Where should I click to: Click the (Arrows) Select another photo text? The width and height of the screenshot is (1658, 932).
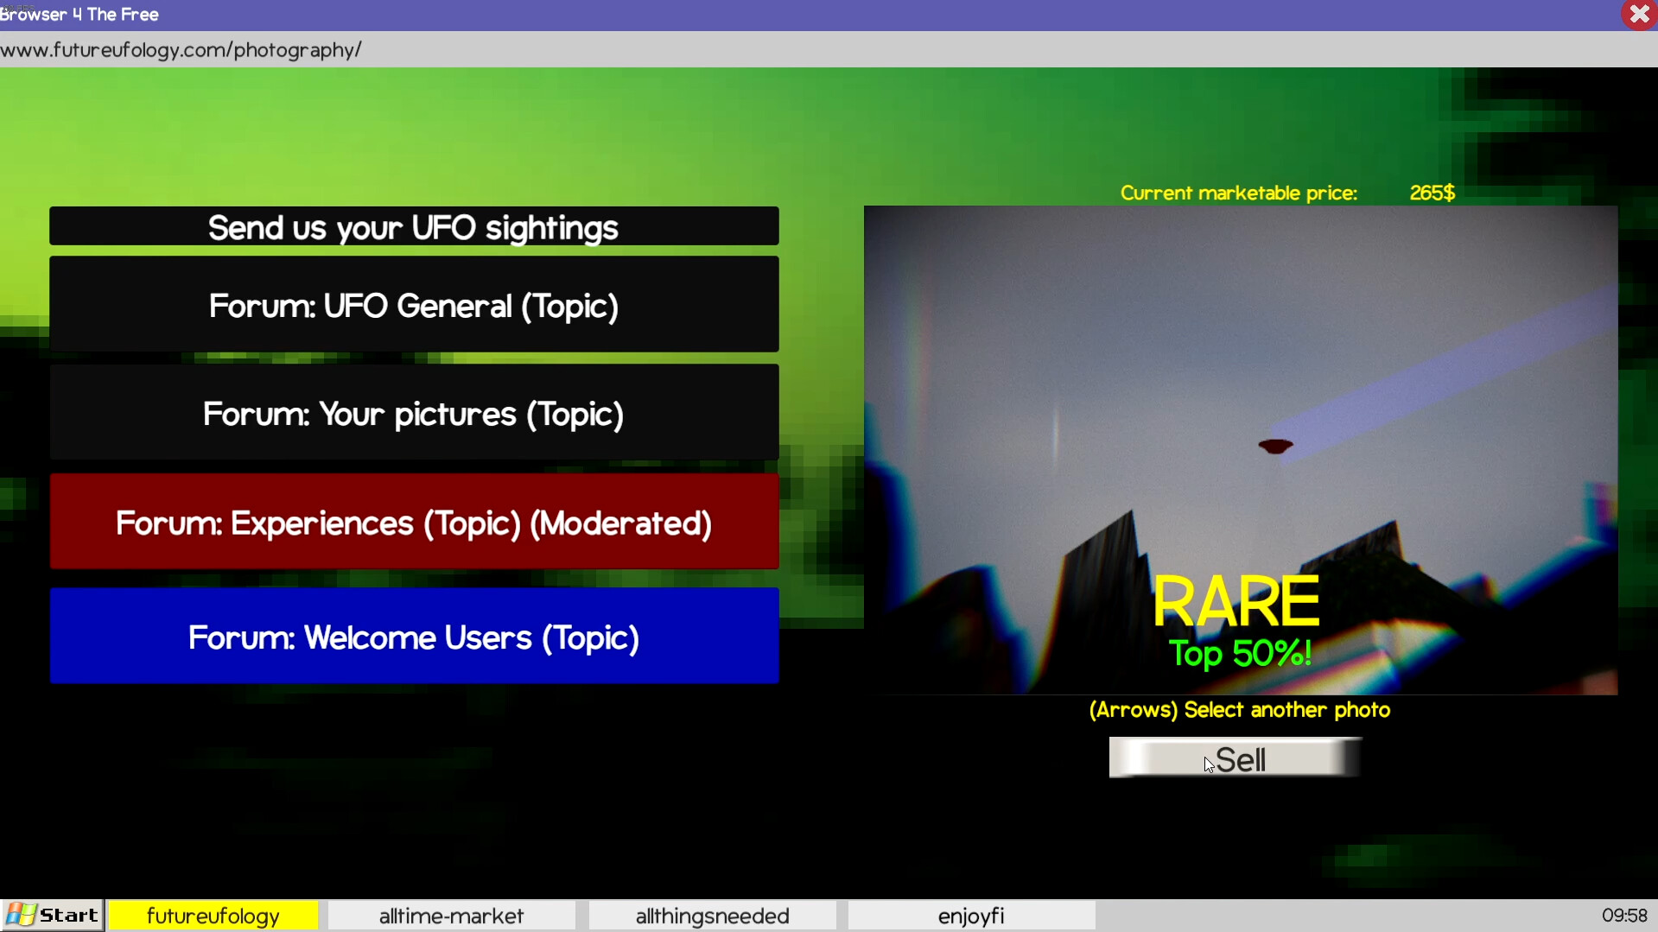coord(1239,709)
